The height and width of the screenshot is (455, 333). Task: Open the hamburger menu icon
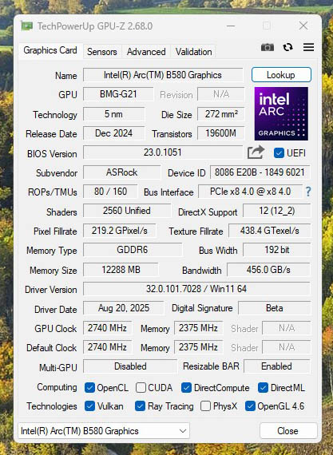click(308, 47)
